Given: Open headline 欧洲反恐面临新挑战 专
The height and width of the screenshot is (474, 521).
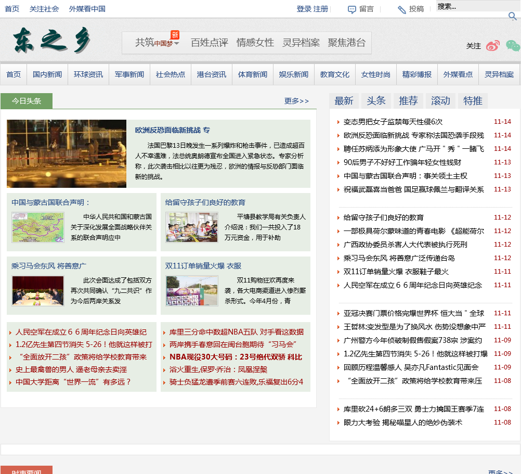Looking at the screenshot, I should click(x=173, y=130).
